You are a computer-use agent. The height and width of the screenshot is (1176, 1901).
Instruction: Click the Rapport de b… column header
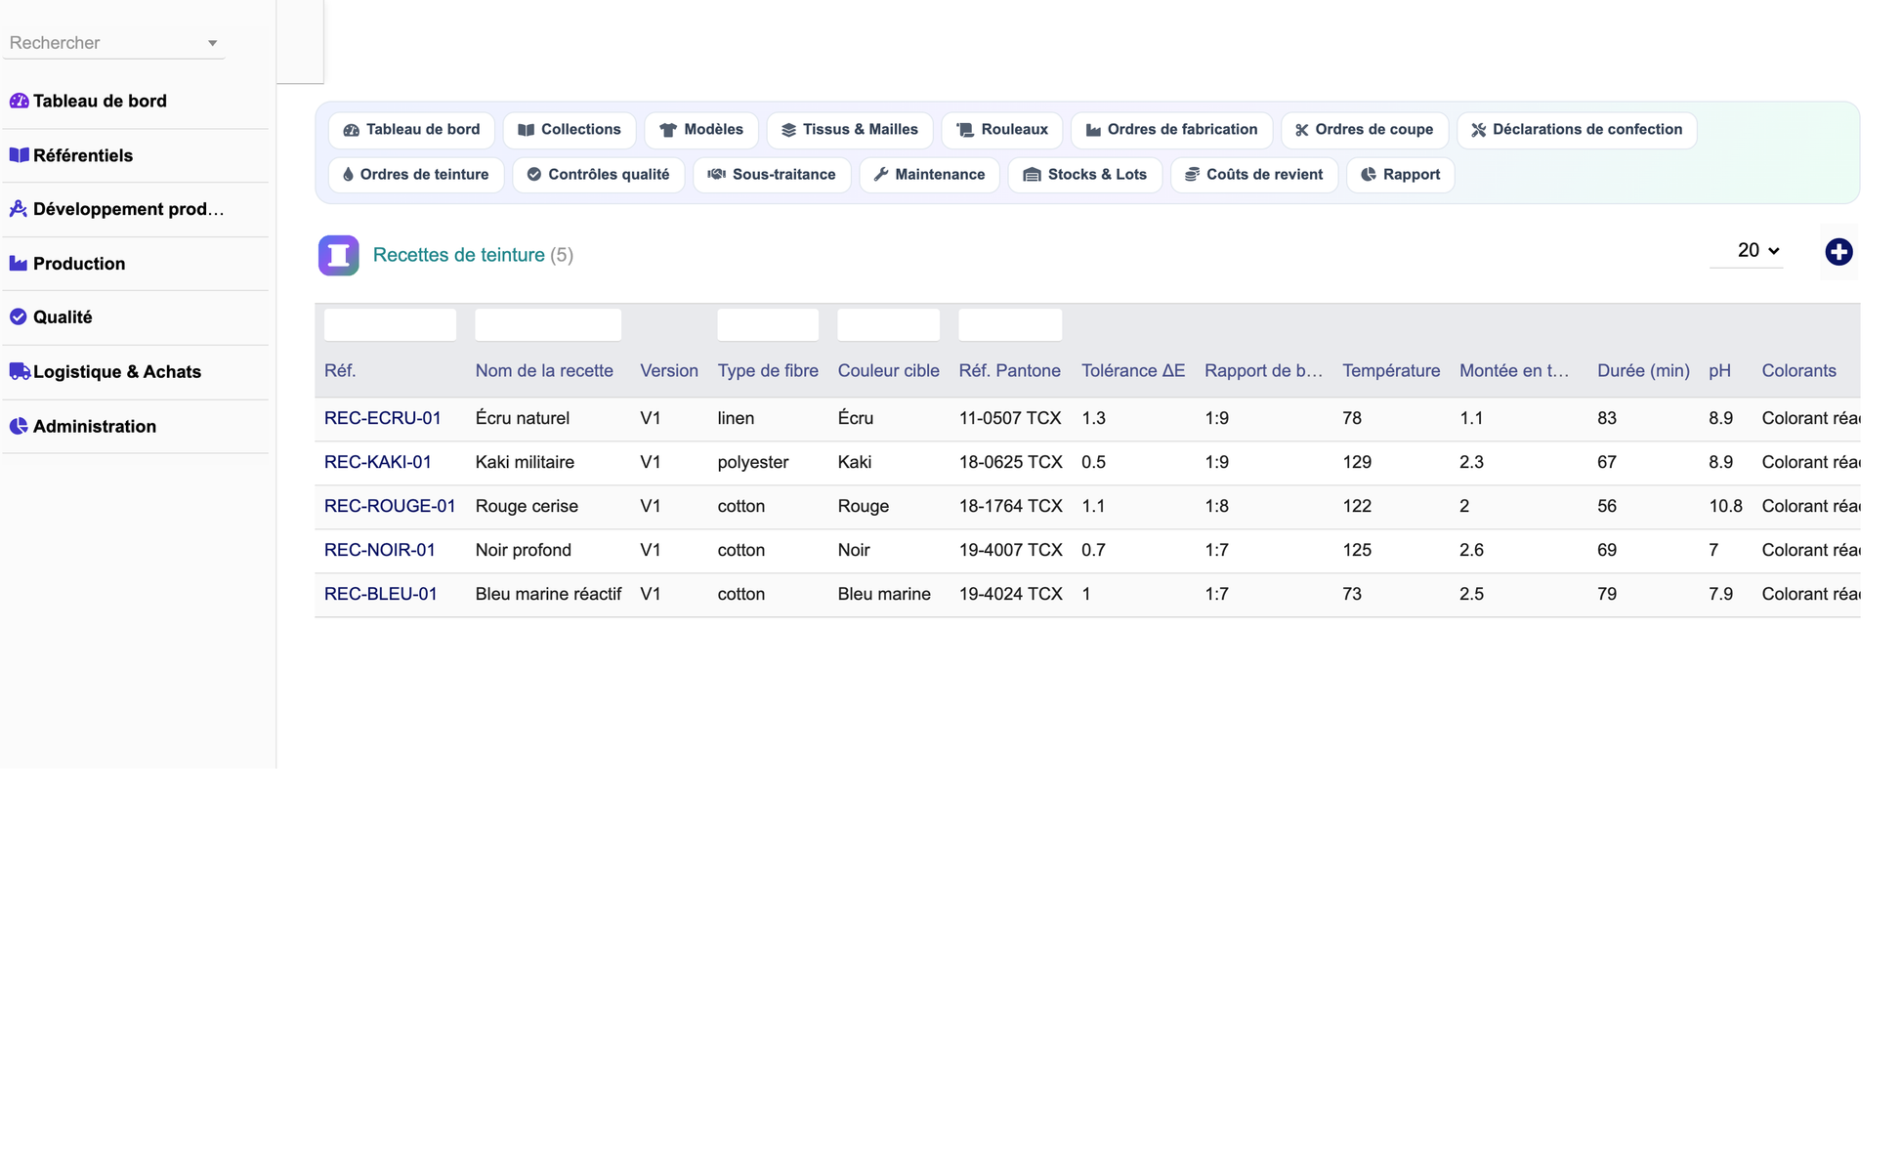point(1264,371)
